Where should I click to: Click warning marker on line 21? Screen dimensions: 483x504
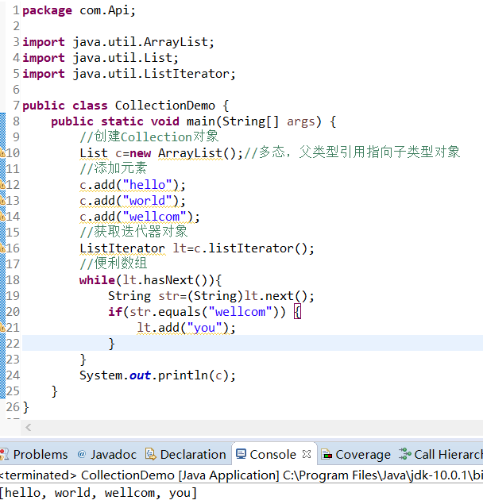(2, 328)
